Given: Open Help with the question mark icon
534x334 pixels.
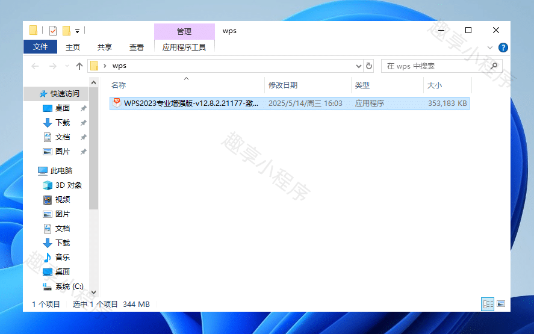Looking at the screenshot, I should [503, 48].
